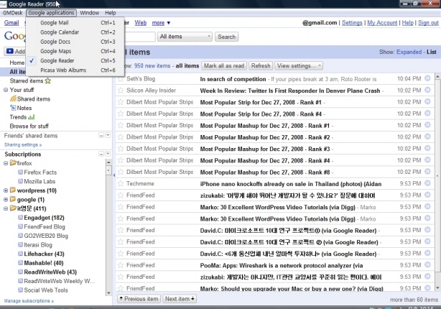This screenshot has width=441, height=309.
Task: Open the Settings link
Action: 352,23
